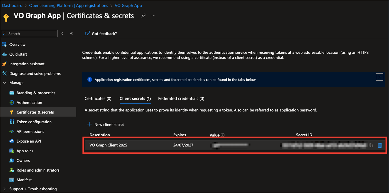Viewport: 389px width, 193px height.
Task: Switch to the Certificates (0) tab
Action: (x=98, y=98)
